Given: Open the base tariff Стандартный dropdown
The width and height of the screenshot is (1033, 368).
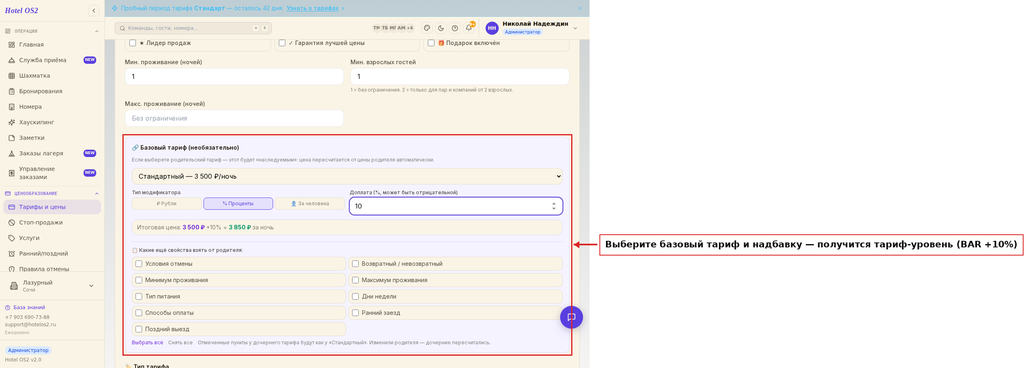Looking at the screenshot, I should point(347,176).
